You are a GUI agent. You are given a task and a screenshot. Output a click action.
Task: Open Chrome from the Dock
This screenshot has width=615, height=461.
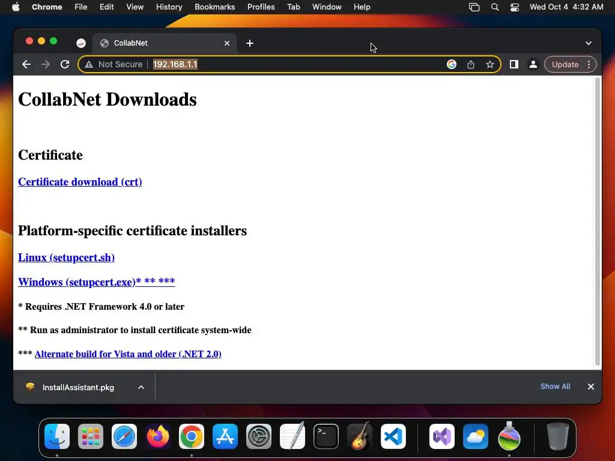pos(192,436)
